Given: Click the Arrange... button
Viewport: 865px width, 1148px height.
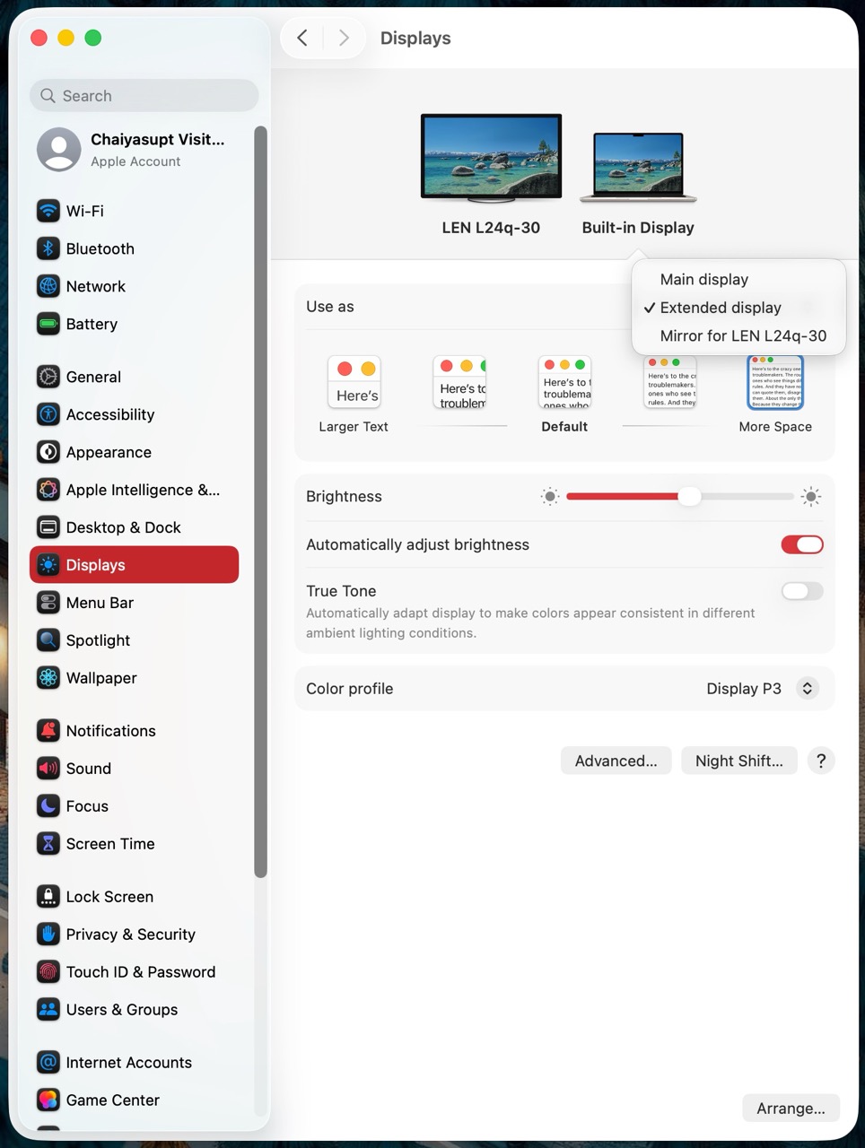Looking at the screenshot, I should (x=791, y=1109).
